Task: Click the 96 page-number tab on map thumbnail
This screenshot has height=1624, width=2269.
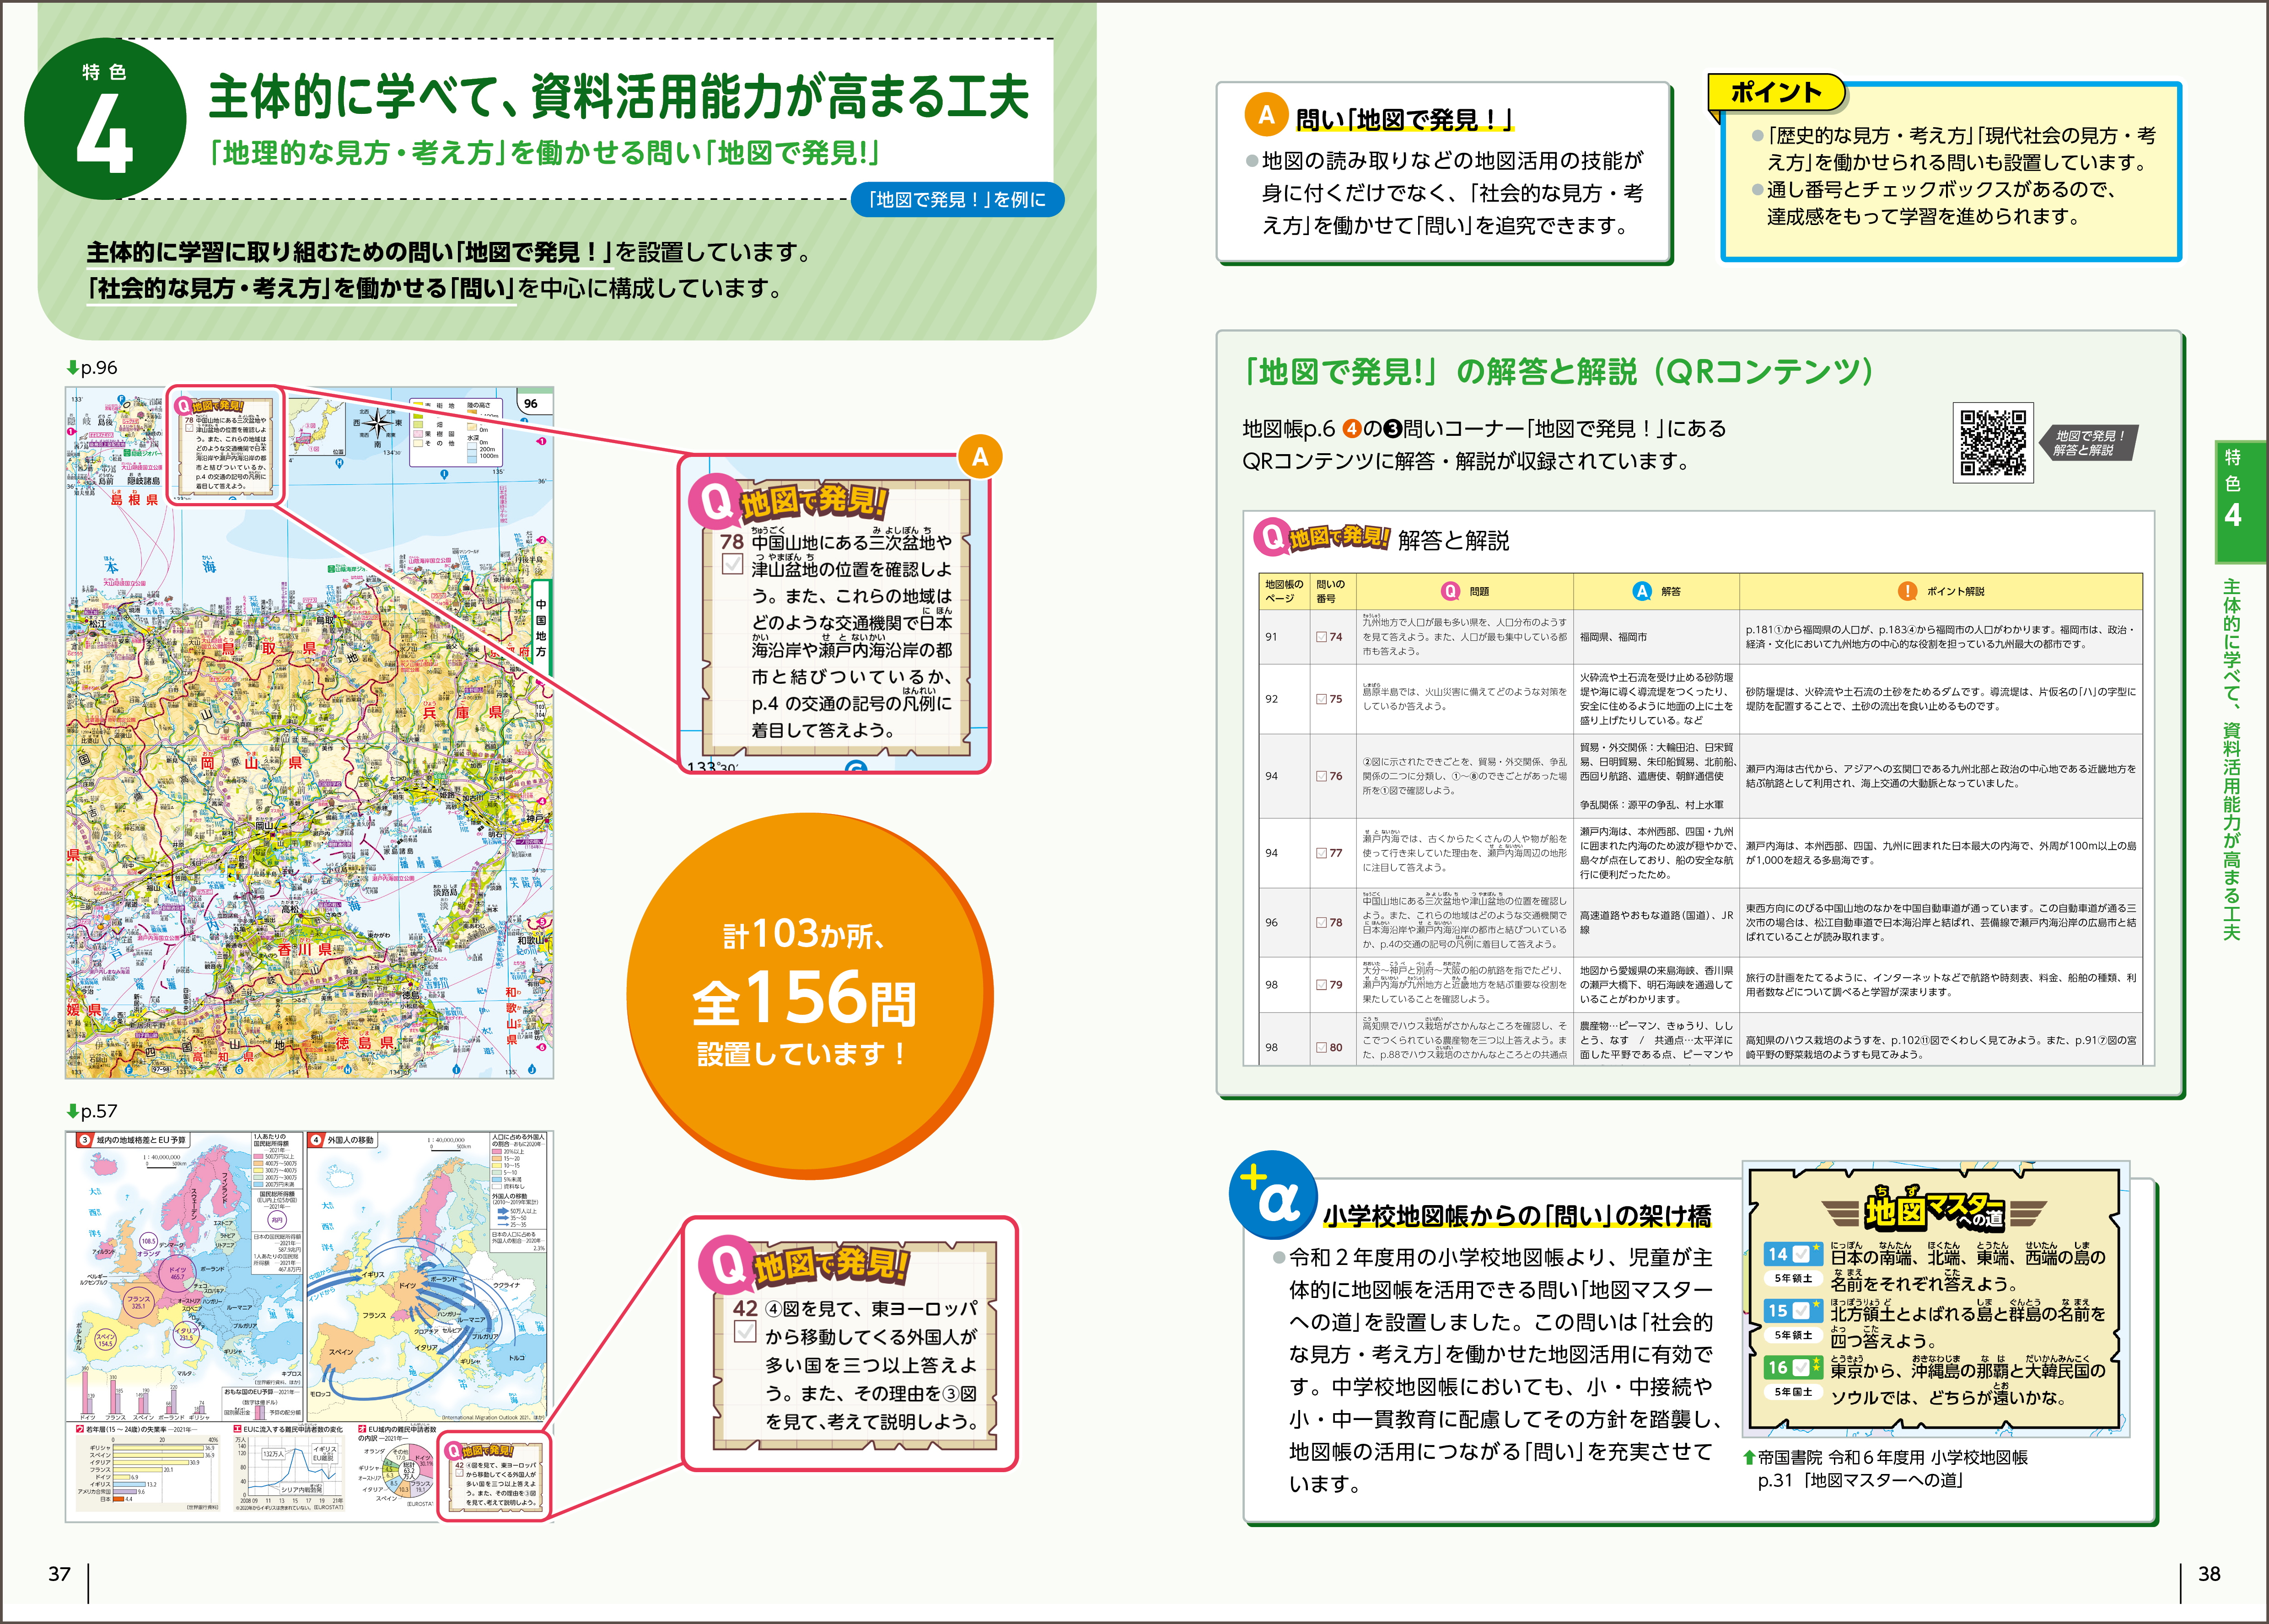Action: point(531,403)
